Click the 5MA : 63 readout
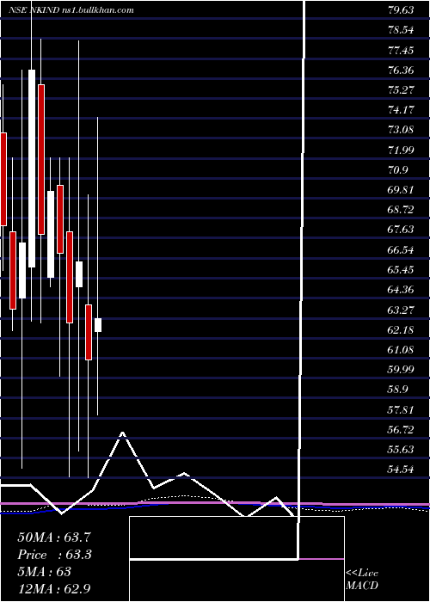Image resolution: width=430 pixels, height=602 pixels. click(44, 572)
